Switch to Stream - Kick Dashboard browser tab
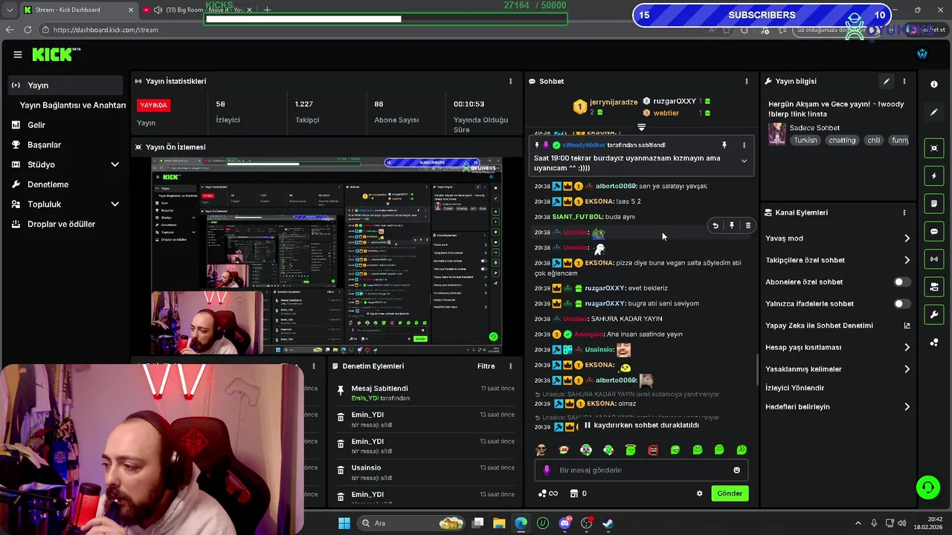Image resolution: width=952 pixels, height=535 pixels. [78, 10]
